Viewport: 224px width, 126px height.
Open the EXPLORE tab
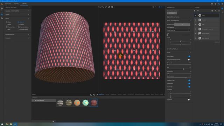8,4
